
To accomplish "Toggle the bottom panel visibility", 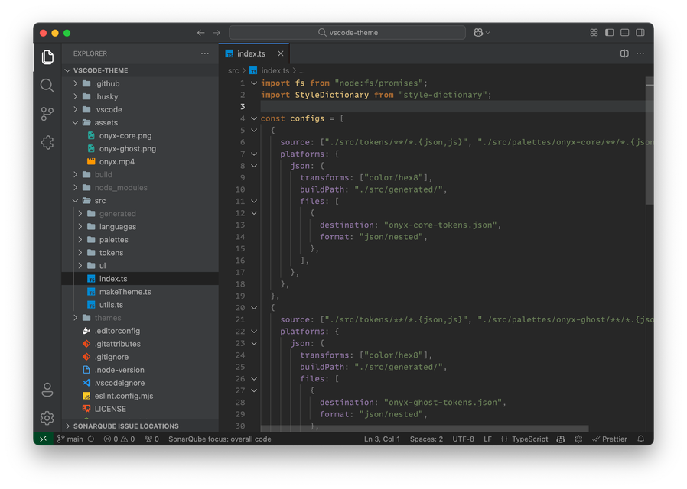I will tap(625, 33).
